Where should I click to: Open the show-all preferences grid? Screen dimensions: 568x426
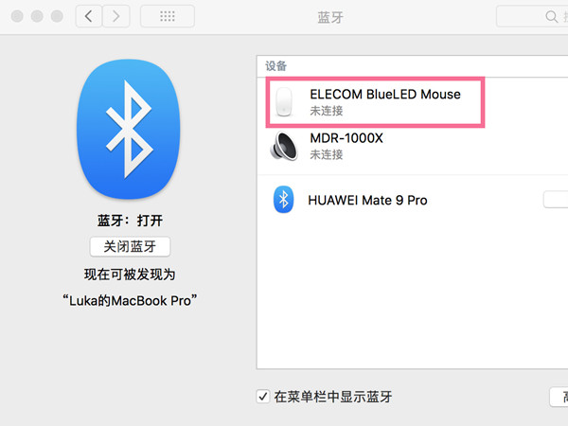pos(168,16)
